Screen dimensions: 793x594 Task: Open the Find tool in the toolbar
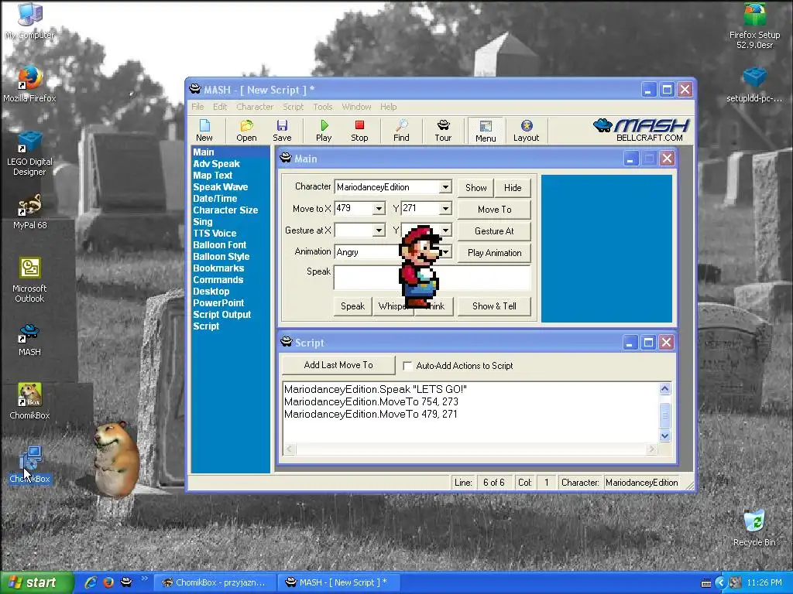401,130
